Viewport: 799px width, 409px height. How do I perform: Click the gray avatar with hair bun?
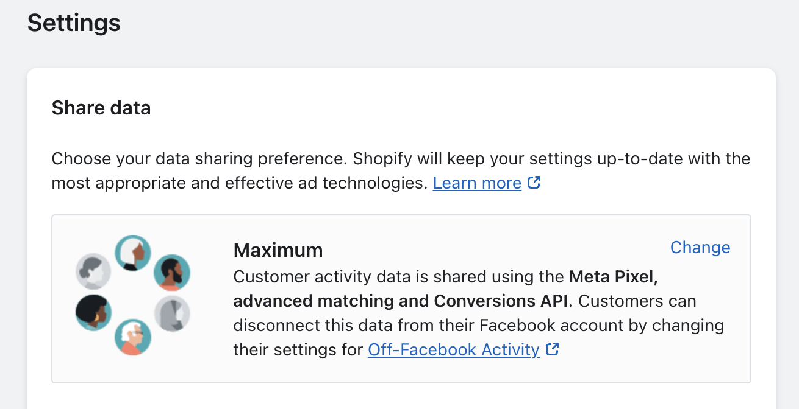click(x=93, y=271)
